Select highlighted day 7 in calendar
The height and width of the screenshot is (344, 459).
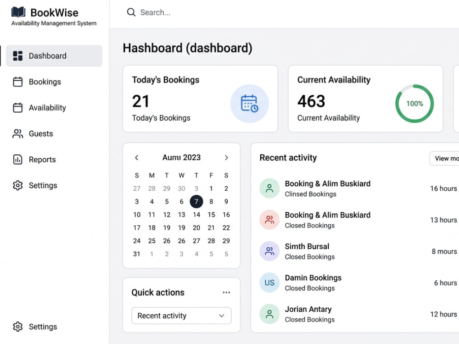point(196,201)
